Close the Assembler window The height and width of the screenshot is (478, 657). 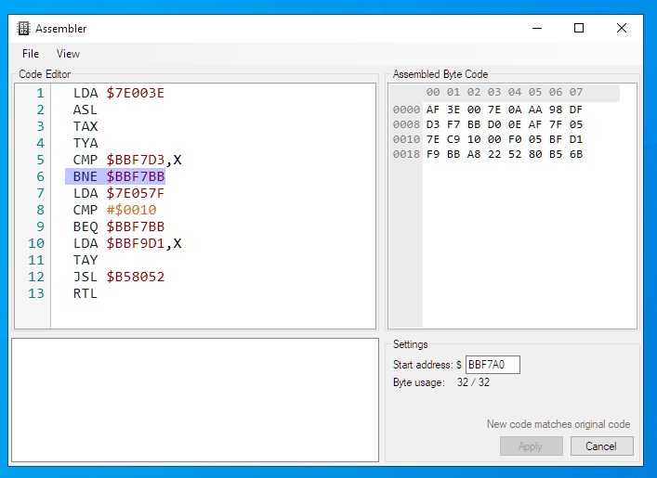[622, 28]
